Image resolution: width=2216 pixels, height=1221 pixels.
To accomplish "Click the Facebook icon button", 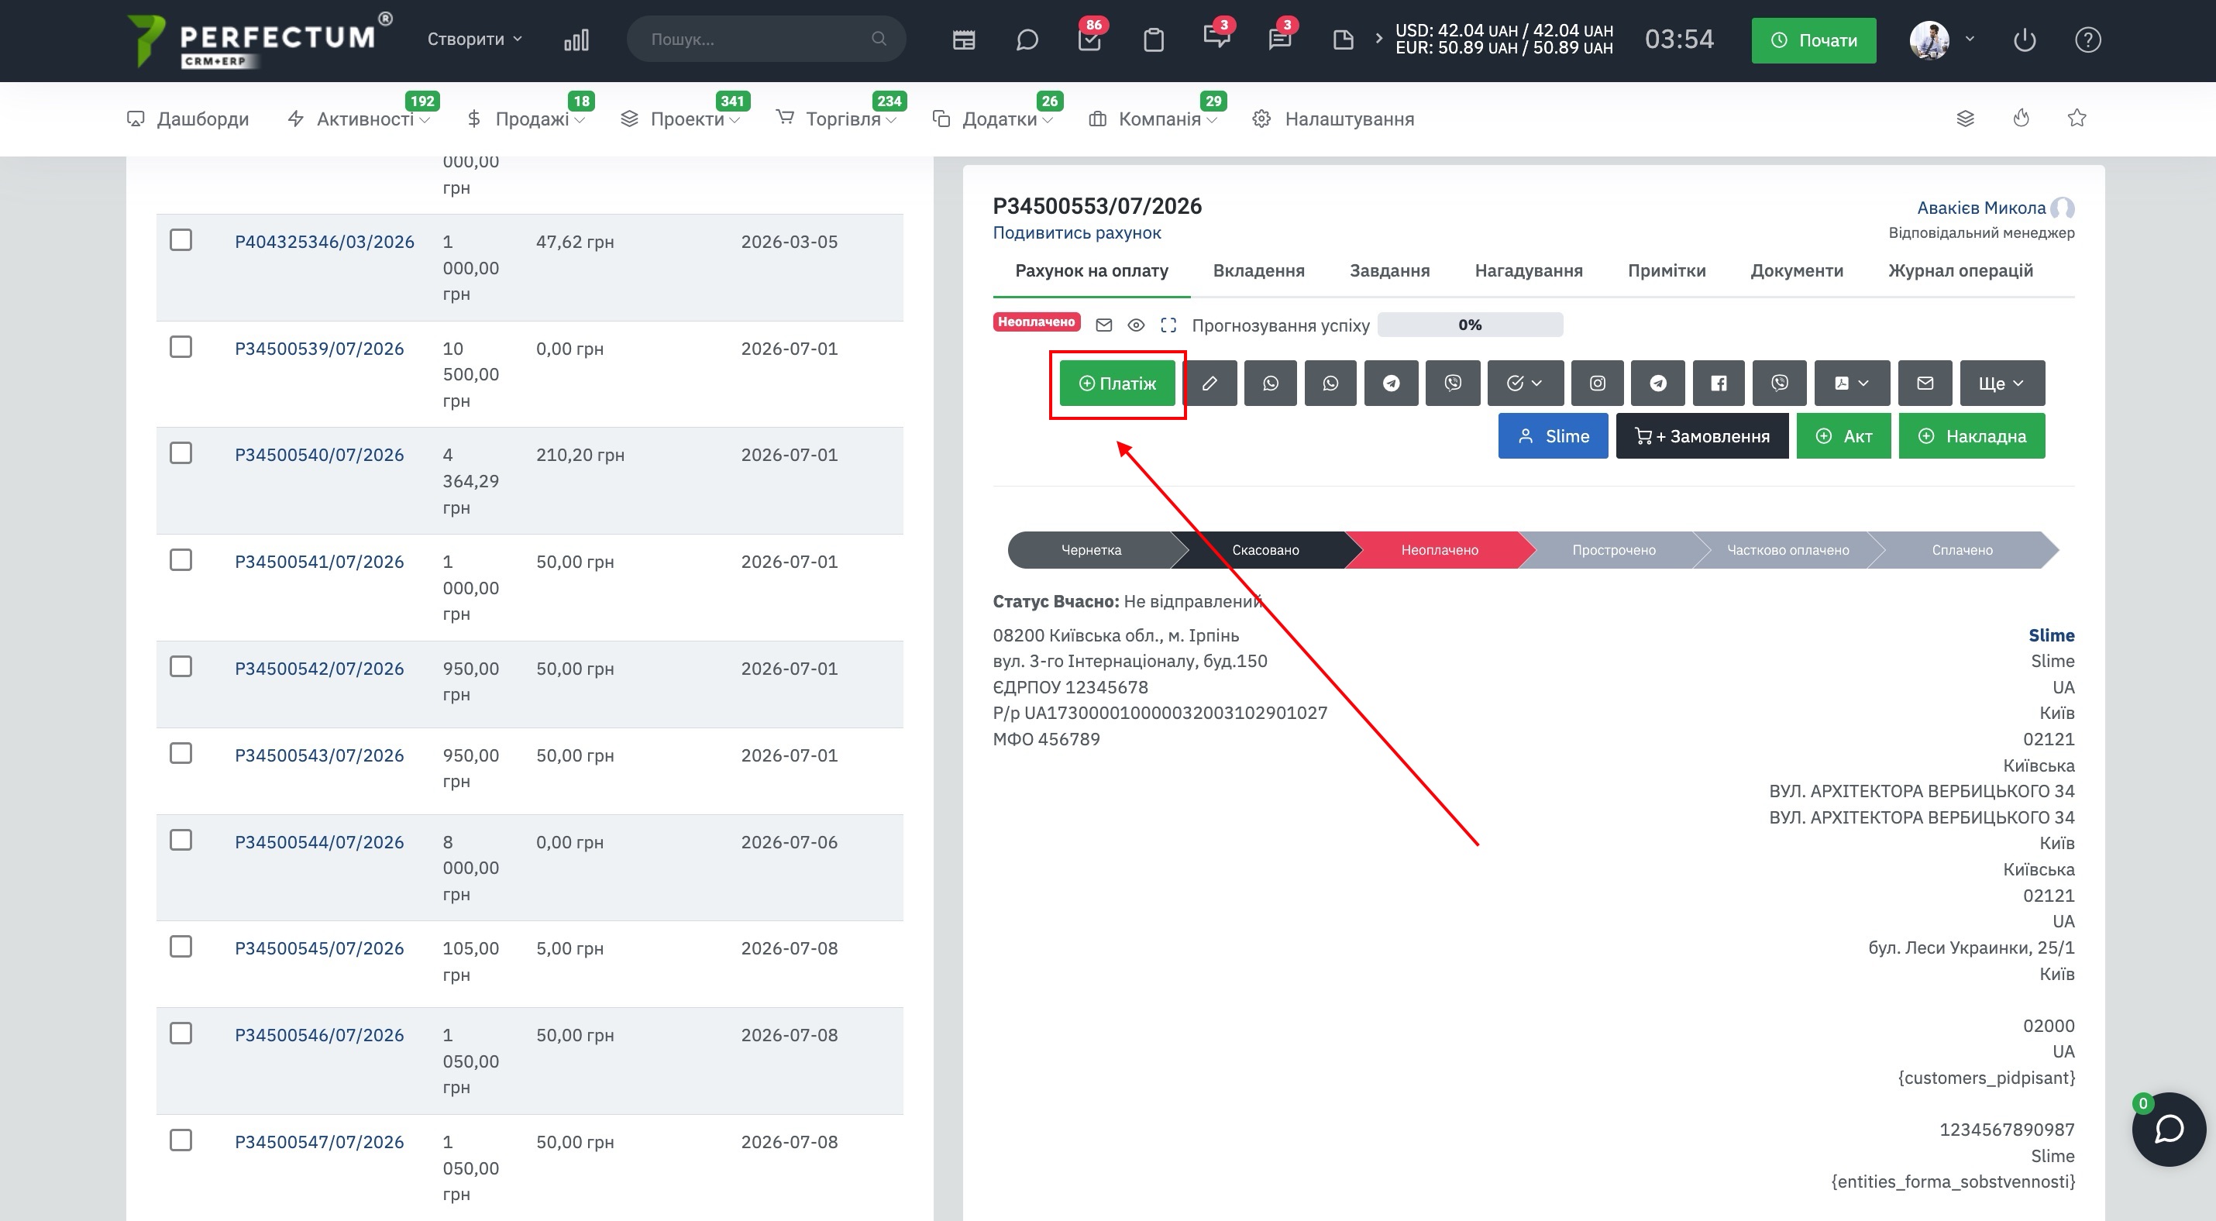I will coord(1718,383).
